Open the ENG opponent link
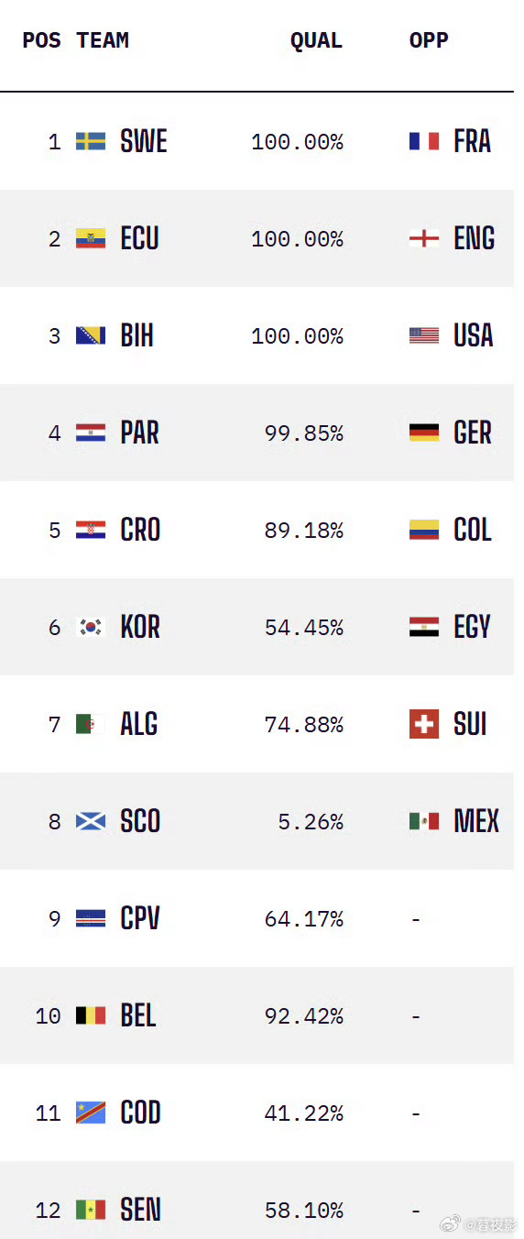The height and width of the screenshot is (1239, 524). tap(475, 238)
